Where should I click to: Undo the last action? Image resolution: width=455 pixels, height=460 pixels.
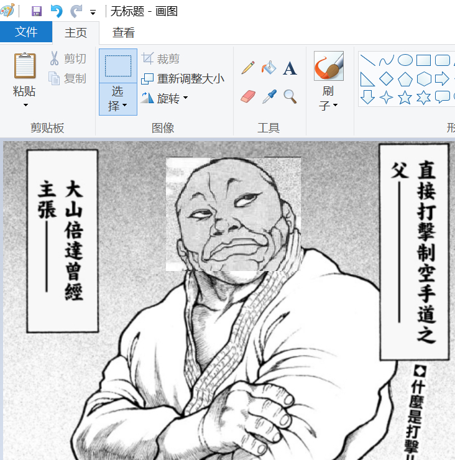pyautogui.click(x=57, y=11)
